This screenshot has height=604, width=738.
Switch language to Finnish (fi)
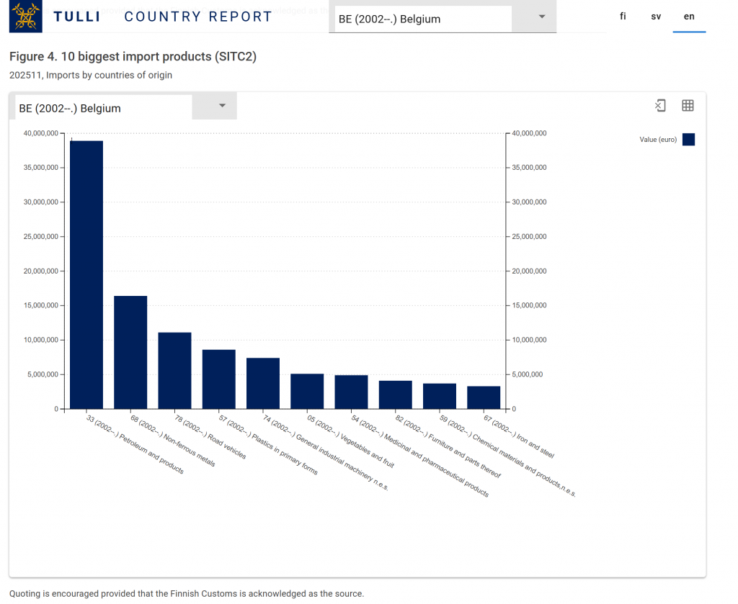pos(623,16)
